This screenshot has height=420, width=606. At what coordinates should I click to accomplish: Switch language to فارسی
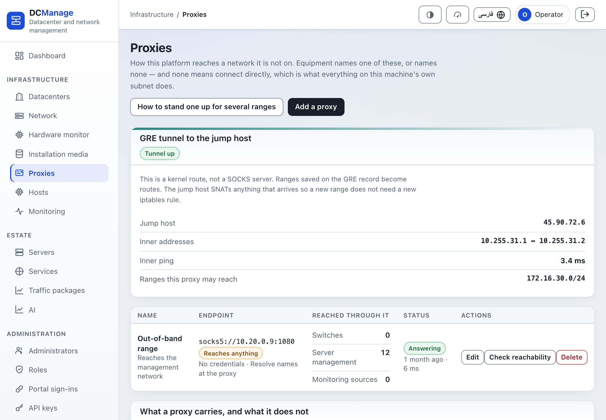click(x=492, y=15)
